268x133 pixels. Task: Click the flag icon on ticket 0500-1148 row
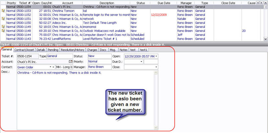tap(3, 31)
